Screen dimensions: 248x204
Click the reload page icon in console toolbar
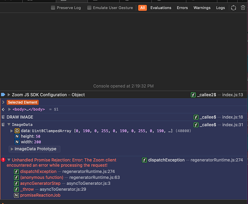tap(233, 8)
